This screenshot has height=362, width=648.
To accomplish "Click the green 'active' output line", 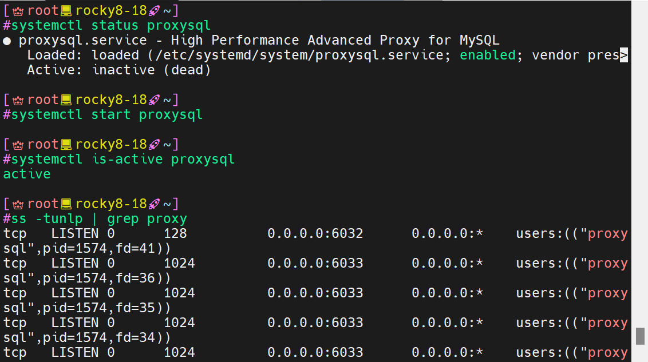I will point(27,174).
